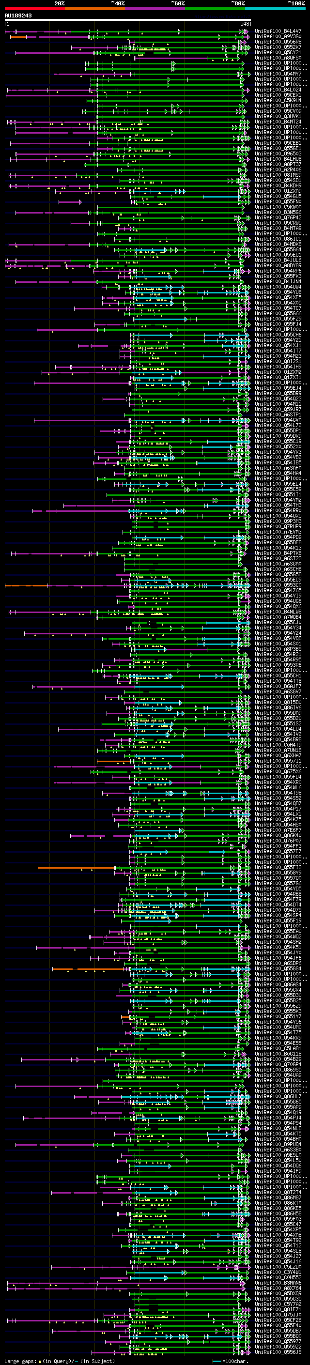Open the UniRef100_B4L024 hit label
The image size is (310, 1365).
[278, 90]
